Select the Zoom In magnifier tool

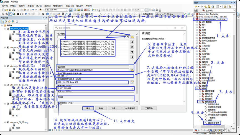pos(3,14)
